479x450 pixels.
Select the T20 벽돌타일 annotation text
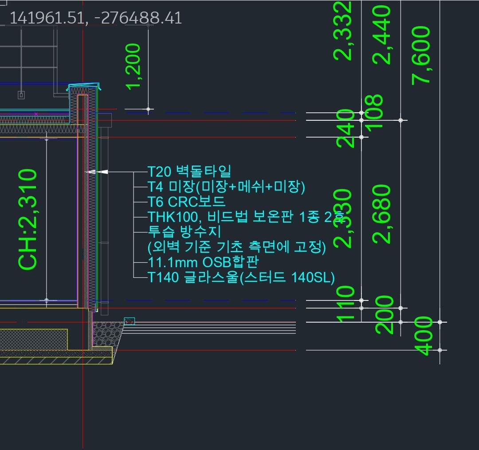tap(189, 171)
